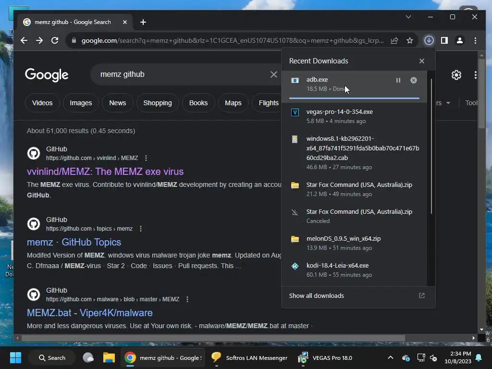492x369 pixels.
Task: Open the tab search chevron in title bar
Action: pyautogui.click(x=408, y=17)
